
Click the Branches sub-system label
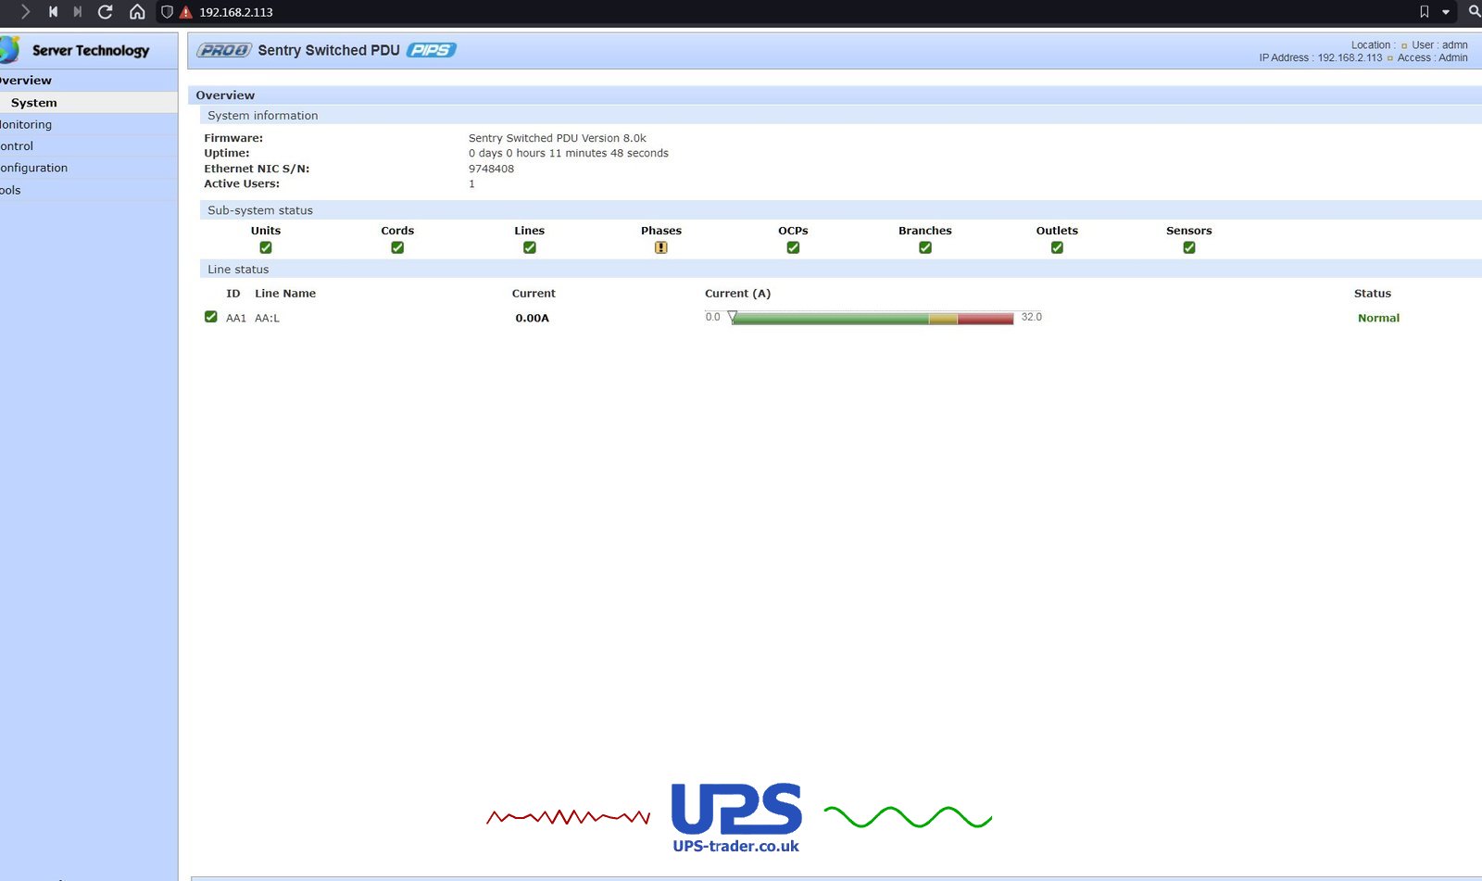coord(925,231)
